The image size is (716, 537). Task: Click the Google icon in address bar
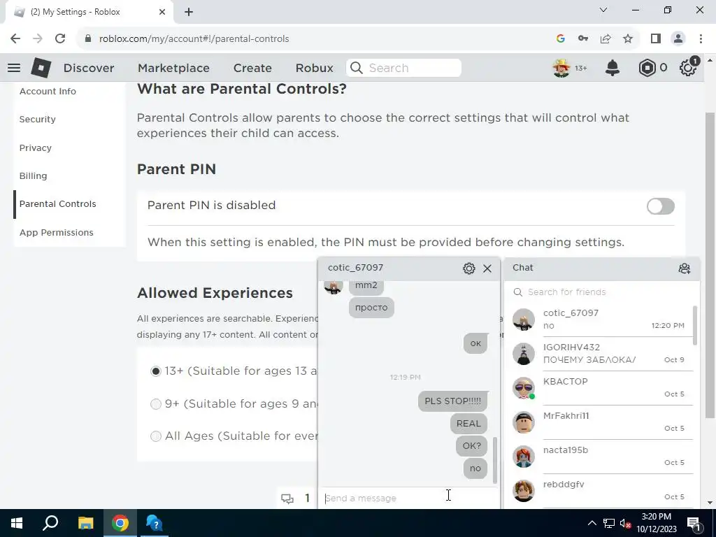[x=561, y=38]
